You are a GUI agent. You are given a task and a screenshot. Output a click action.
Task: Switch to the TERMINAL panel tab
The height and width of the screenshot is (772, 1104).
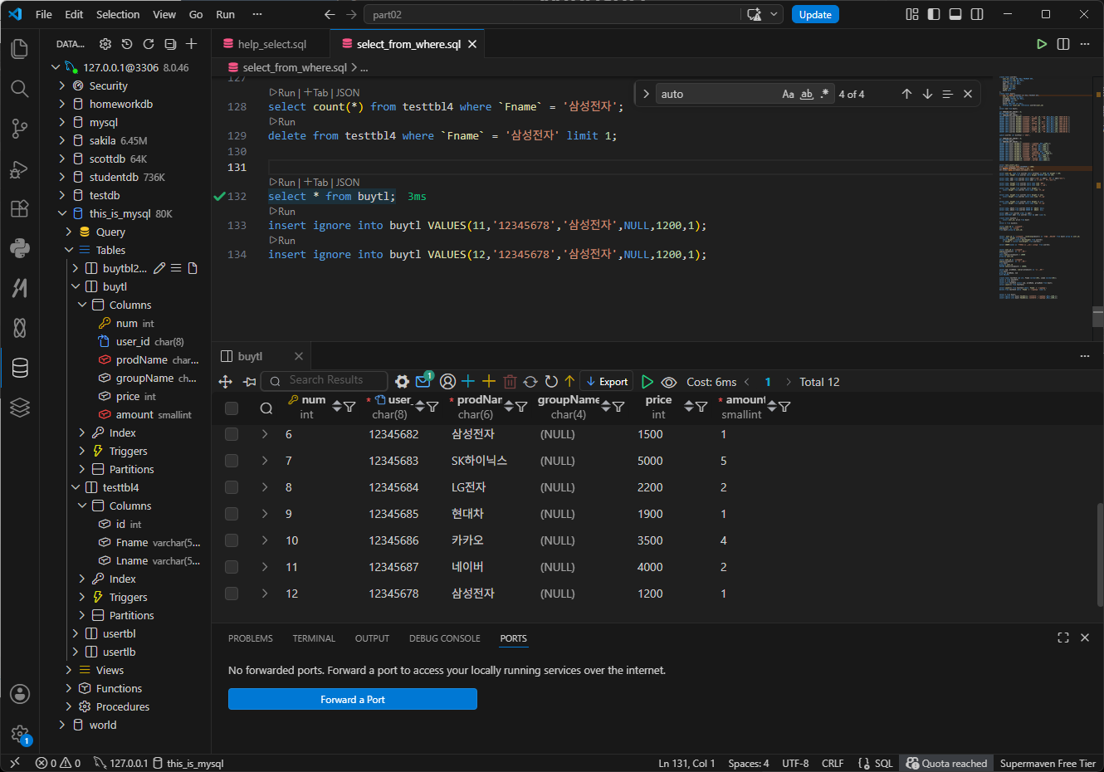click(x=314, y=638)
